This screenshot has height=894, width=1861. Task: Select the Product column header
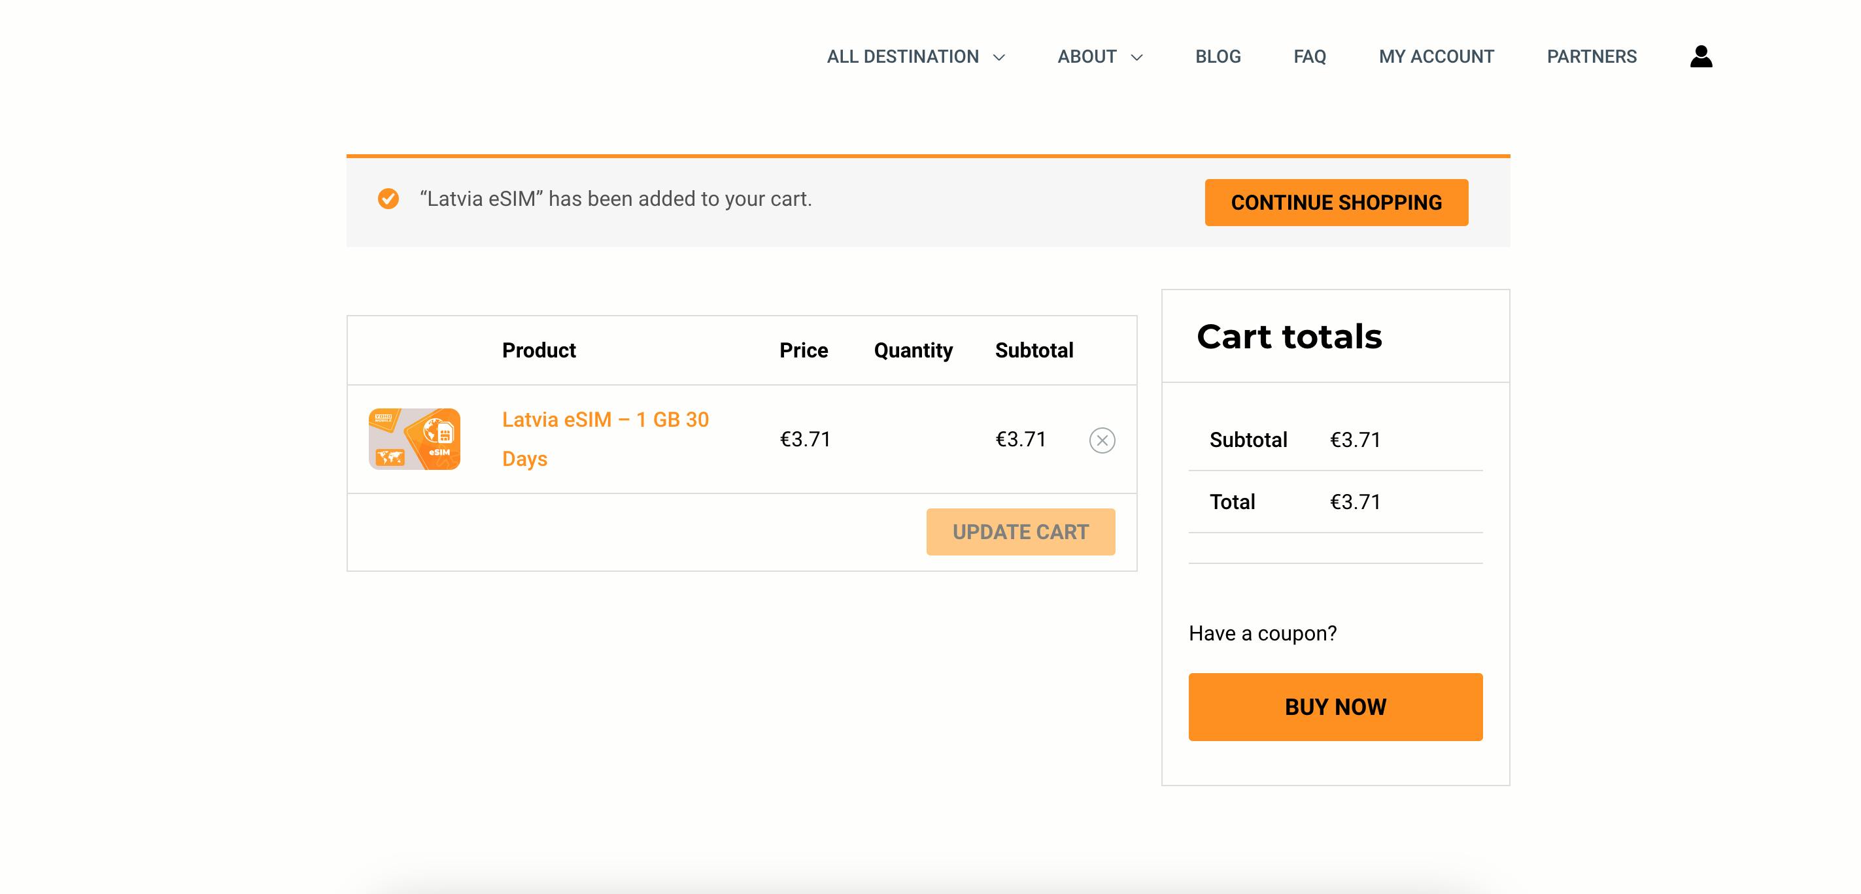(x=538, y=350)
